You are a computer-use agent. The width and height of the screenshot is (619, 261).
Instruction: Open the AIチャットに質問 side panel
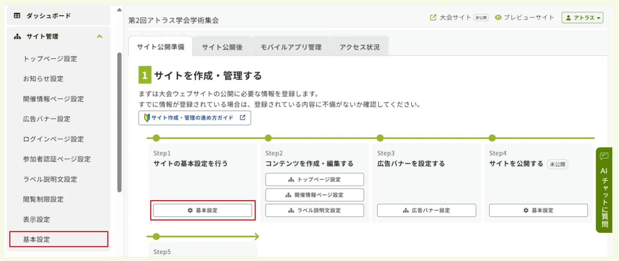point(604,190)
